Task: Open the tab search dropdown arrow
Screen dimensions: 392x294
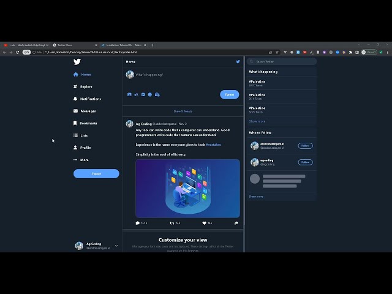Action: click(x=360, y=45)
